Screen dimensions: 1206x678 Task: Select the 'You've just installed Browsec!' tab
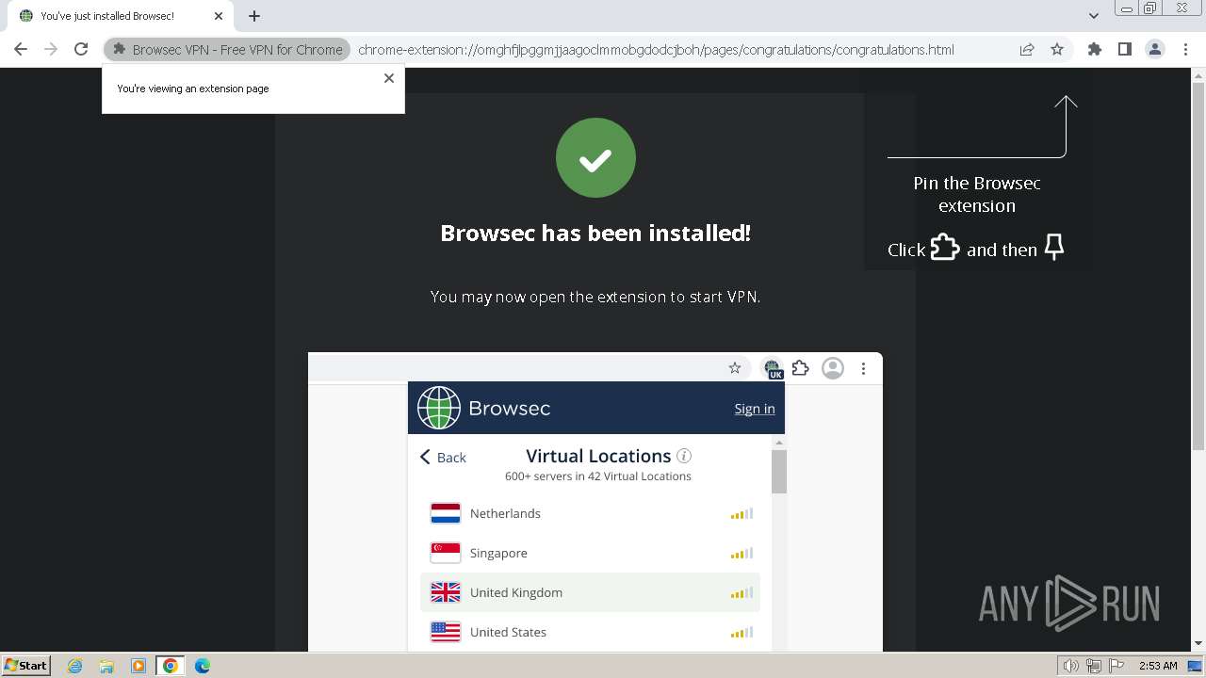pos(119,16)
